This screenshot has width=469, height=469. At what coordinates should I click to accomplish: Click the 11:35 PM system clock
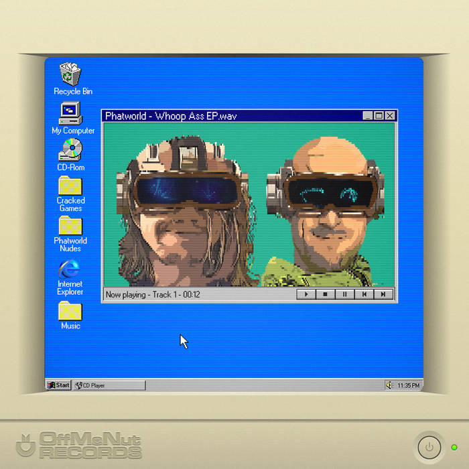pyautogui.click(x=409, y=385)
